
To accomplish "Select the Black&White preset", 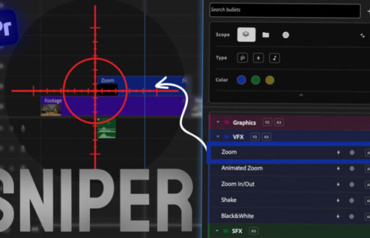I will point(290,216).
